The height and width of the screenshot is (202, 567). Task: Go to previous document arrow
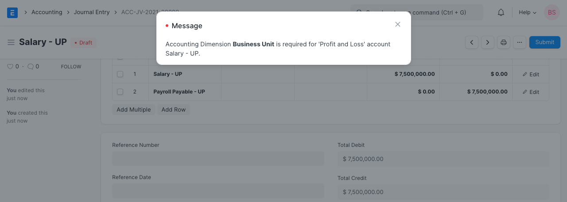[x=472, y=42]
